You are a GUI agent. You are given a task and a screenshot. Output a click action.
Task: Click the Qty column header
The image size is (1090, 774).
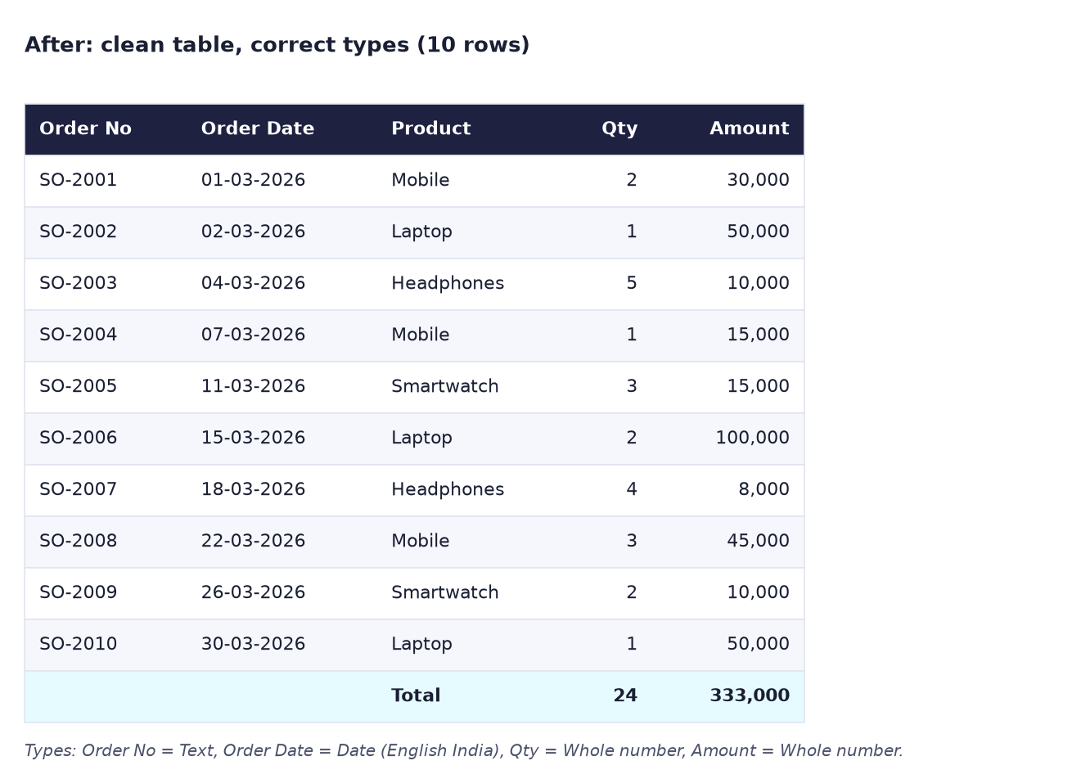pos(619,129)
